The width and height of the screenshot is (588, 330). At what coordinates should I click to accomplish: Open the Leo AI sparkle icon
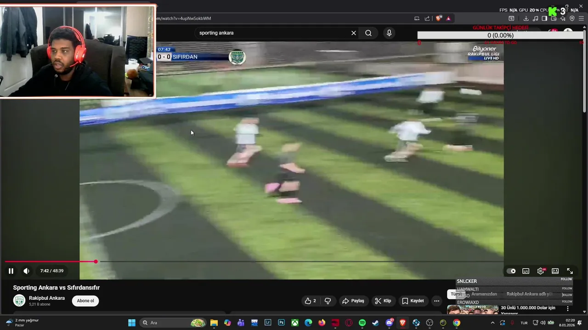563,18
